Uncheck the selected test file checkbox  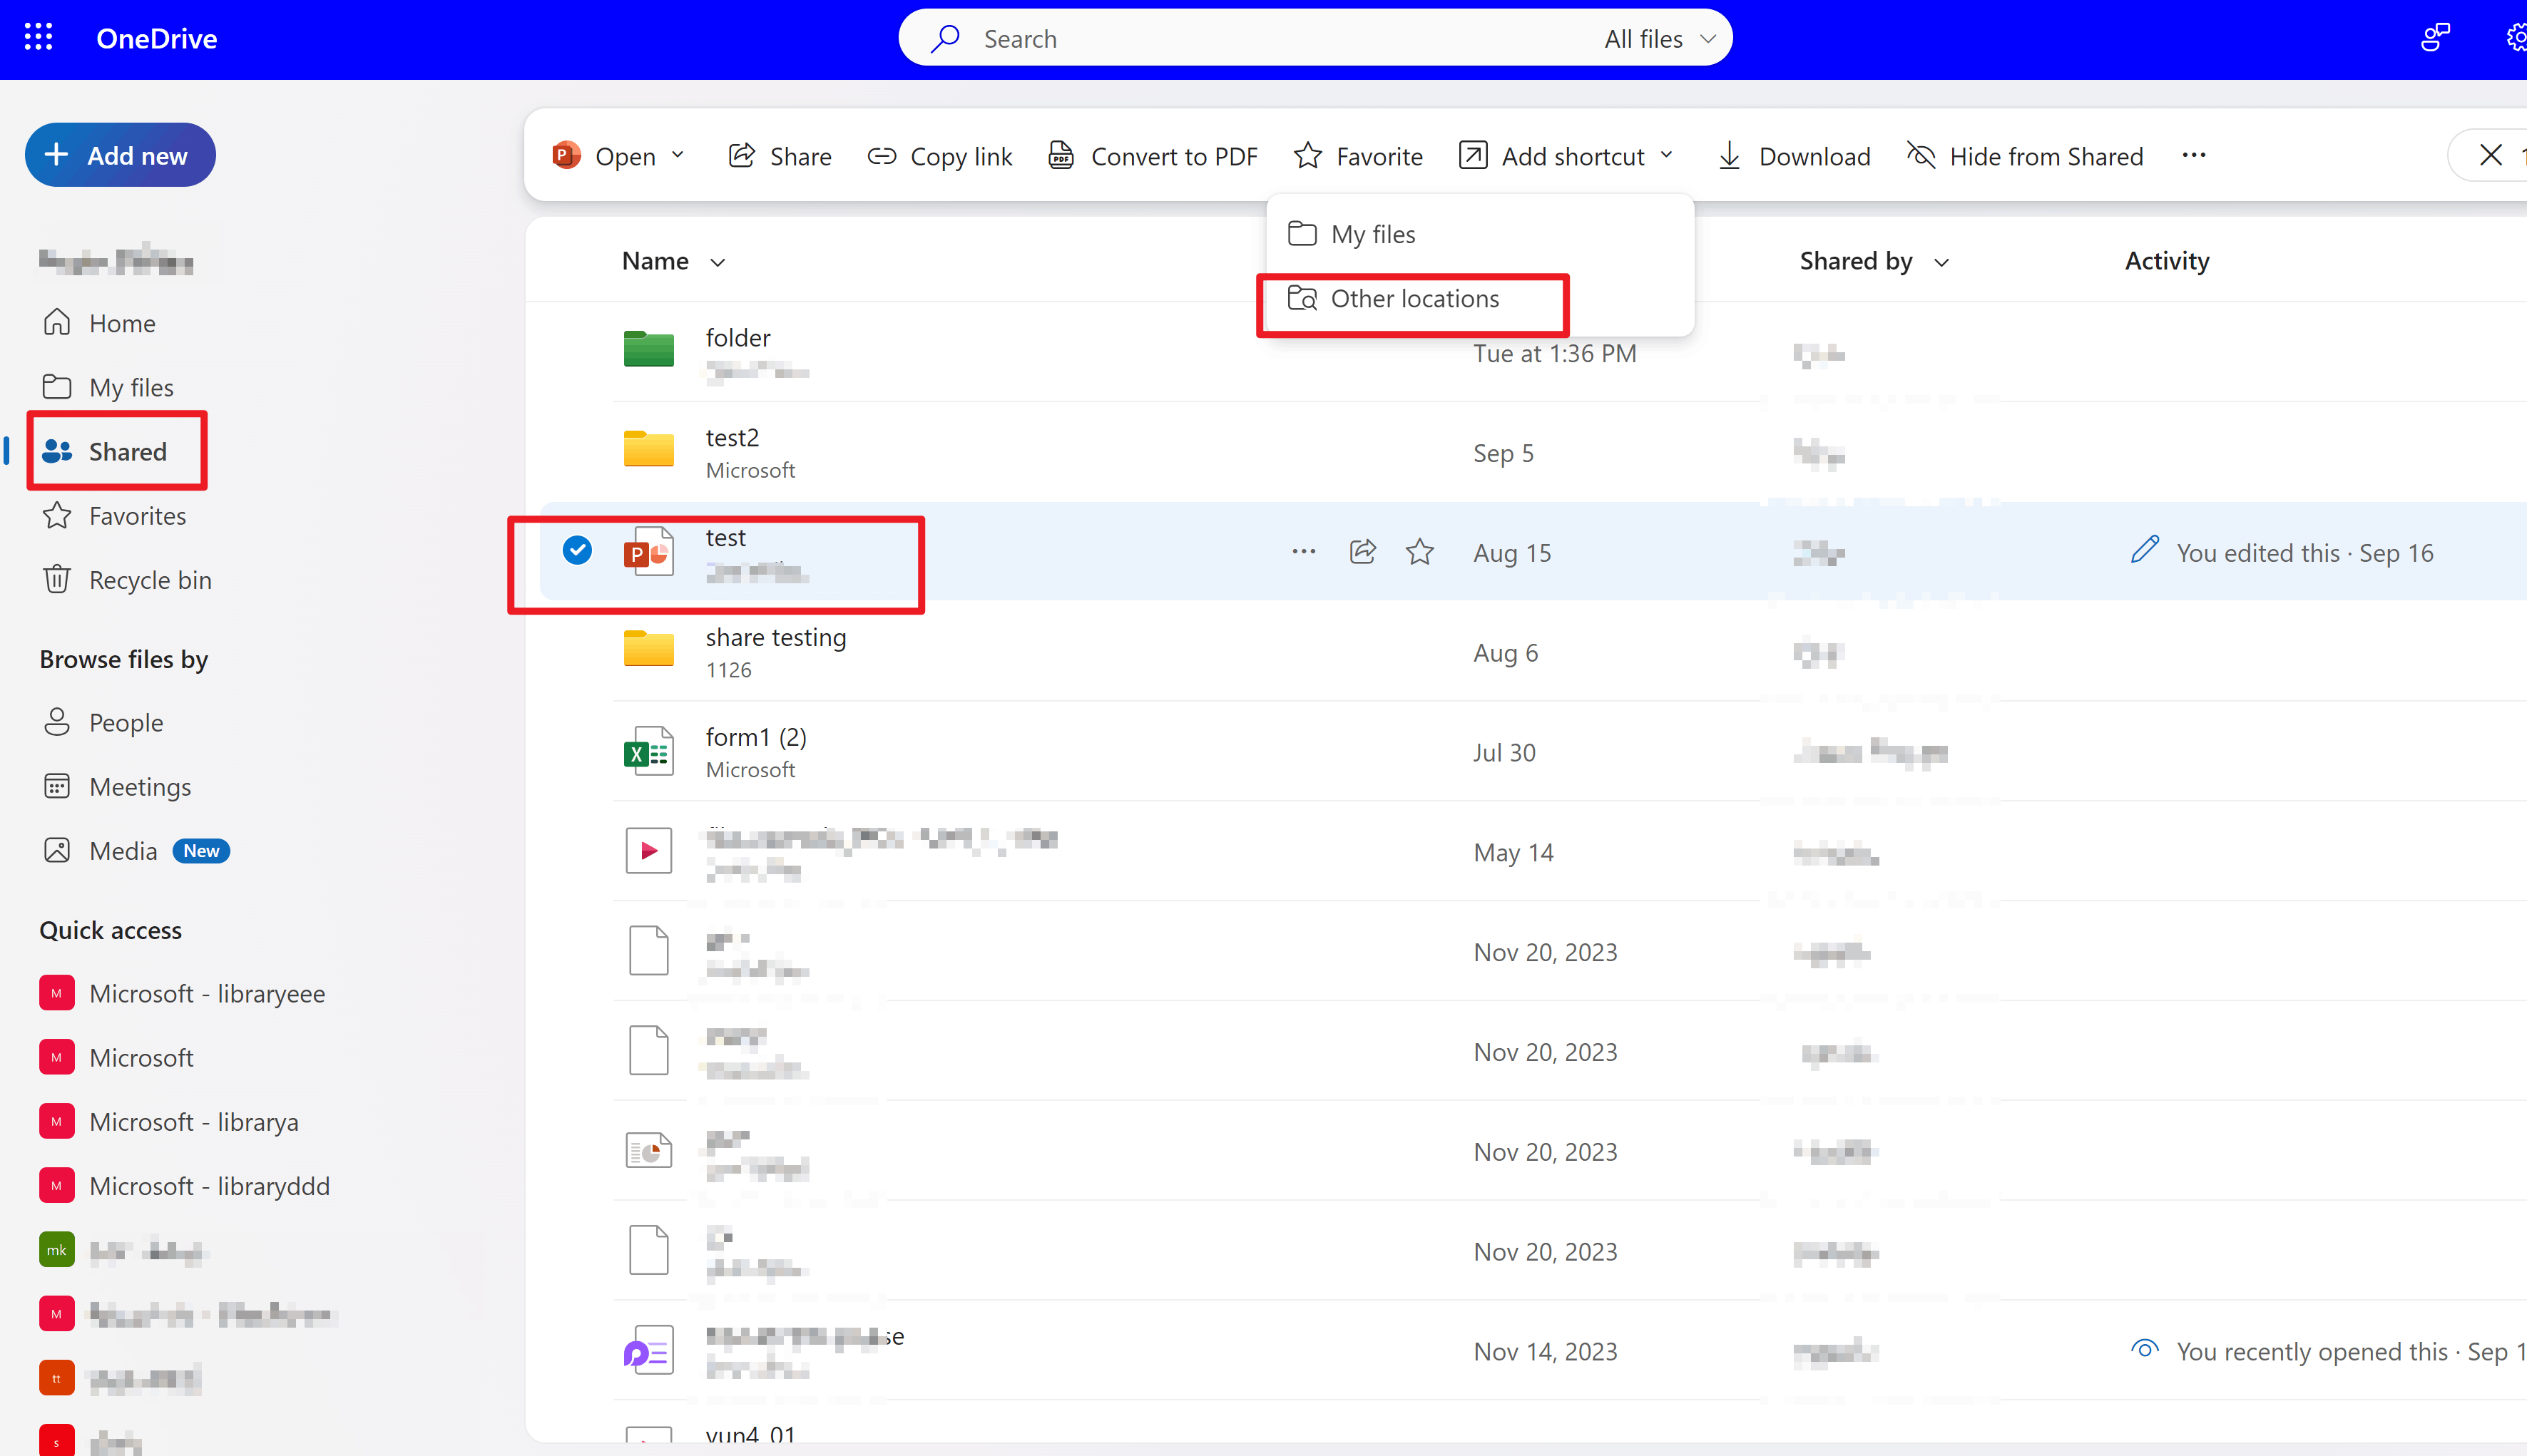[577, 550]
